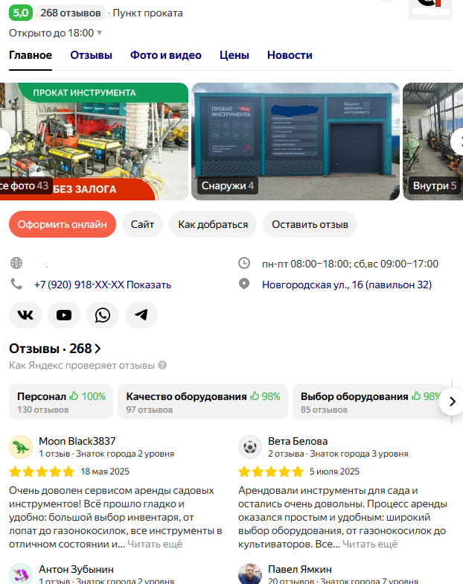Switch to the Отзывы tab
463x584 pixels.
(91, 55)
